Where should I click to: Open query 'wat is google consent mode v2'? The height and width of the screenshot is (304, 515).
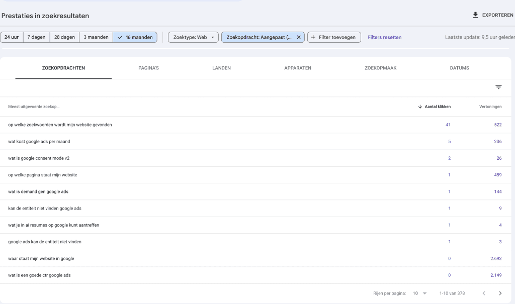tap(39, 158)
